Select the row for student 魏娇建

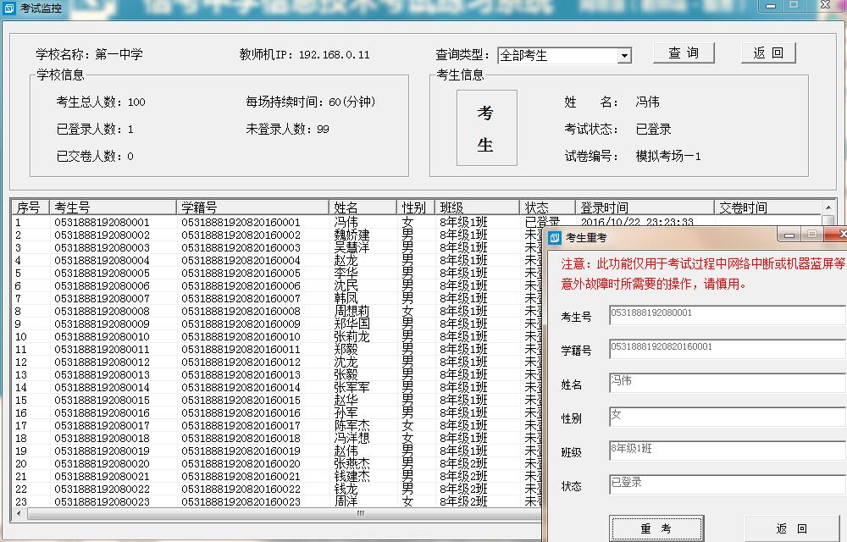point(352,235)
